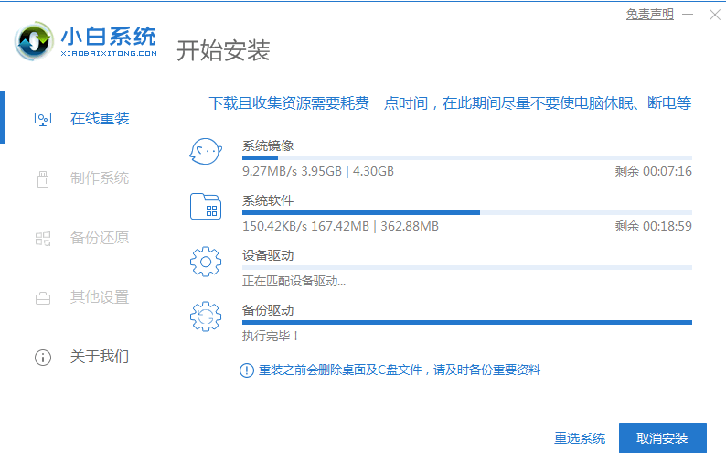Click the 在线重装 monitor icon

pyautogui.click(x=43, y=119)
